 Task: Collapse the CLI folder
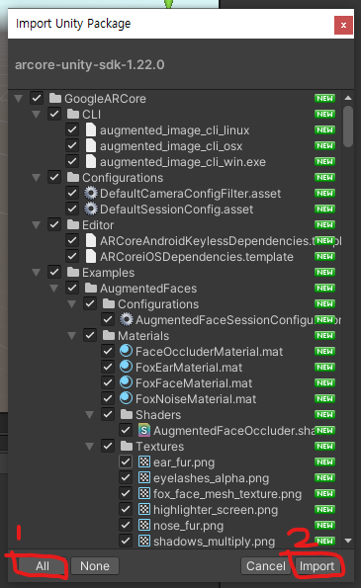(x=37, y=115)
